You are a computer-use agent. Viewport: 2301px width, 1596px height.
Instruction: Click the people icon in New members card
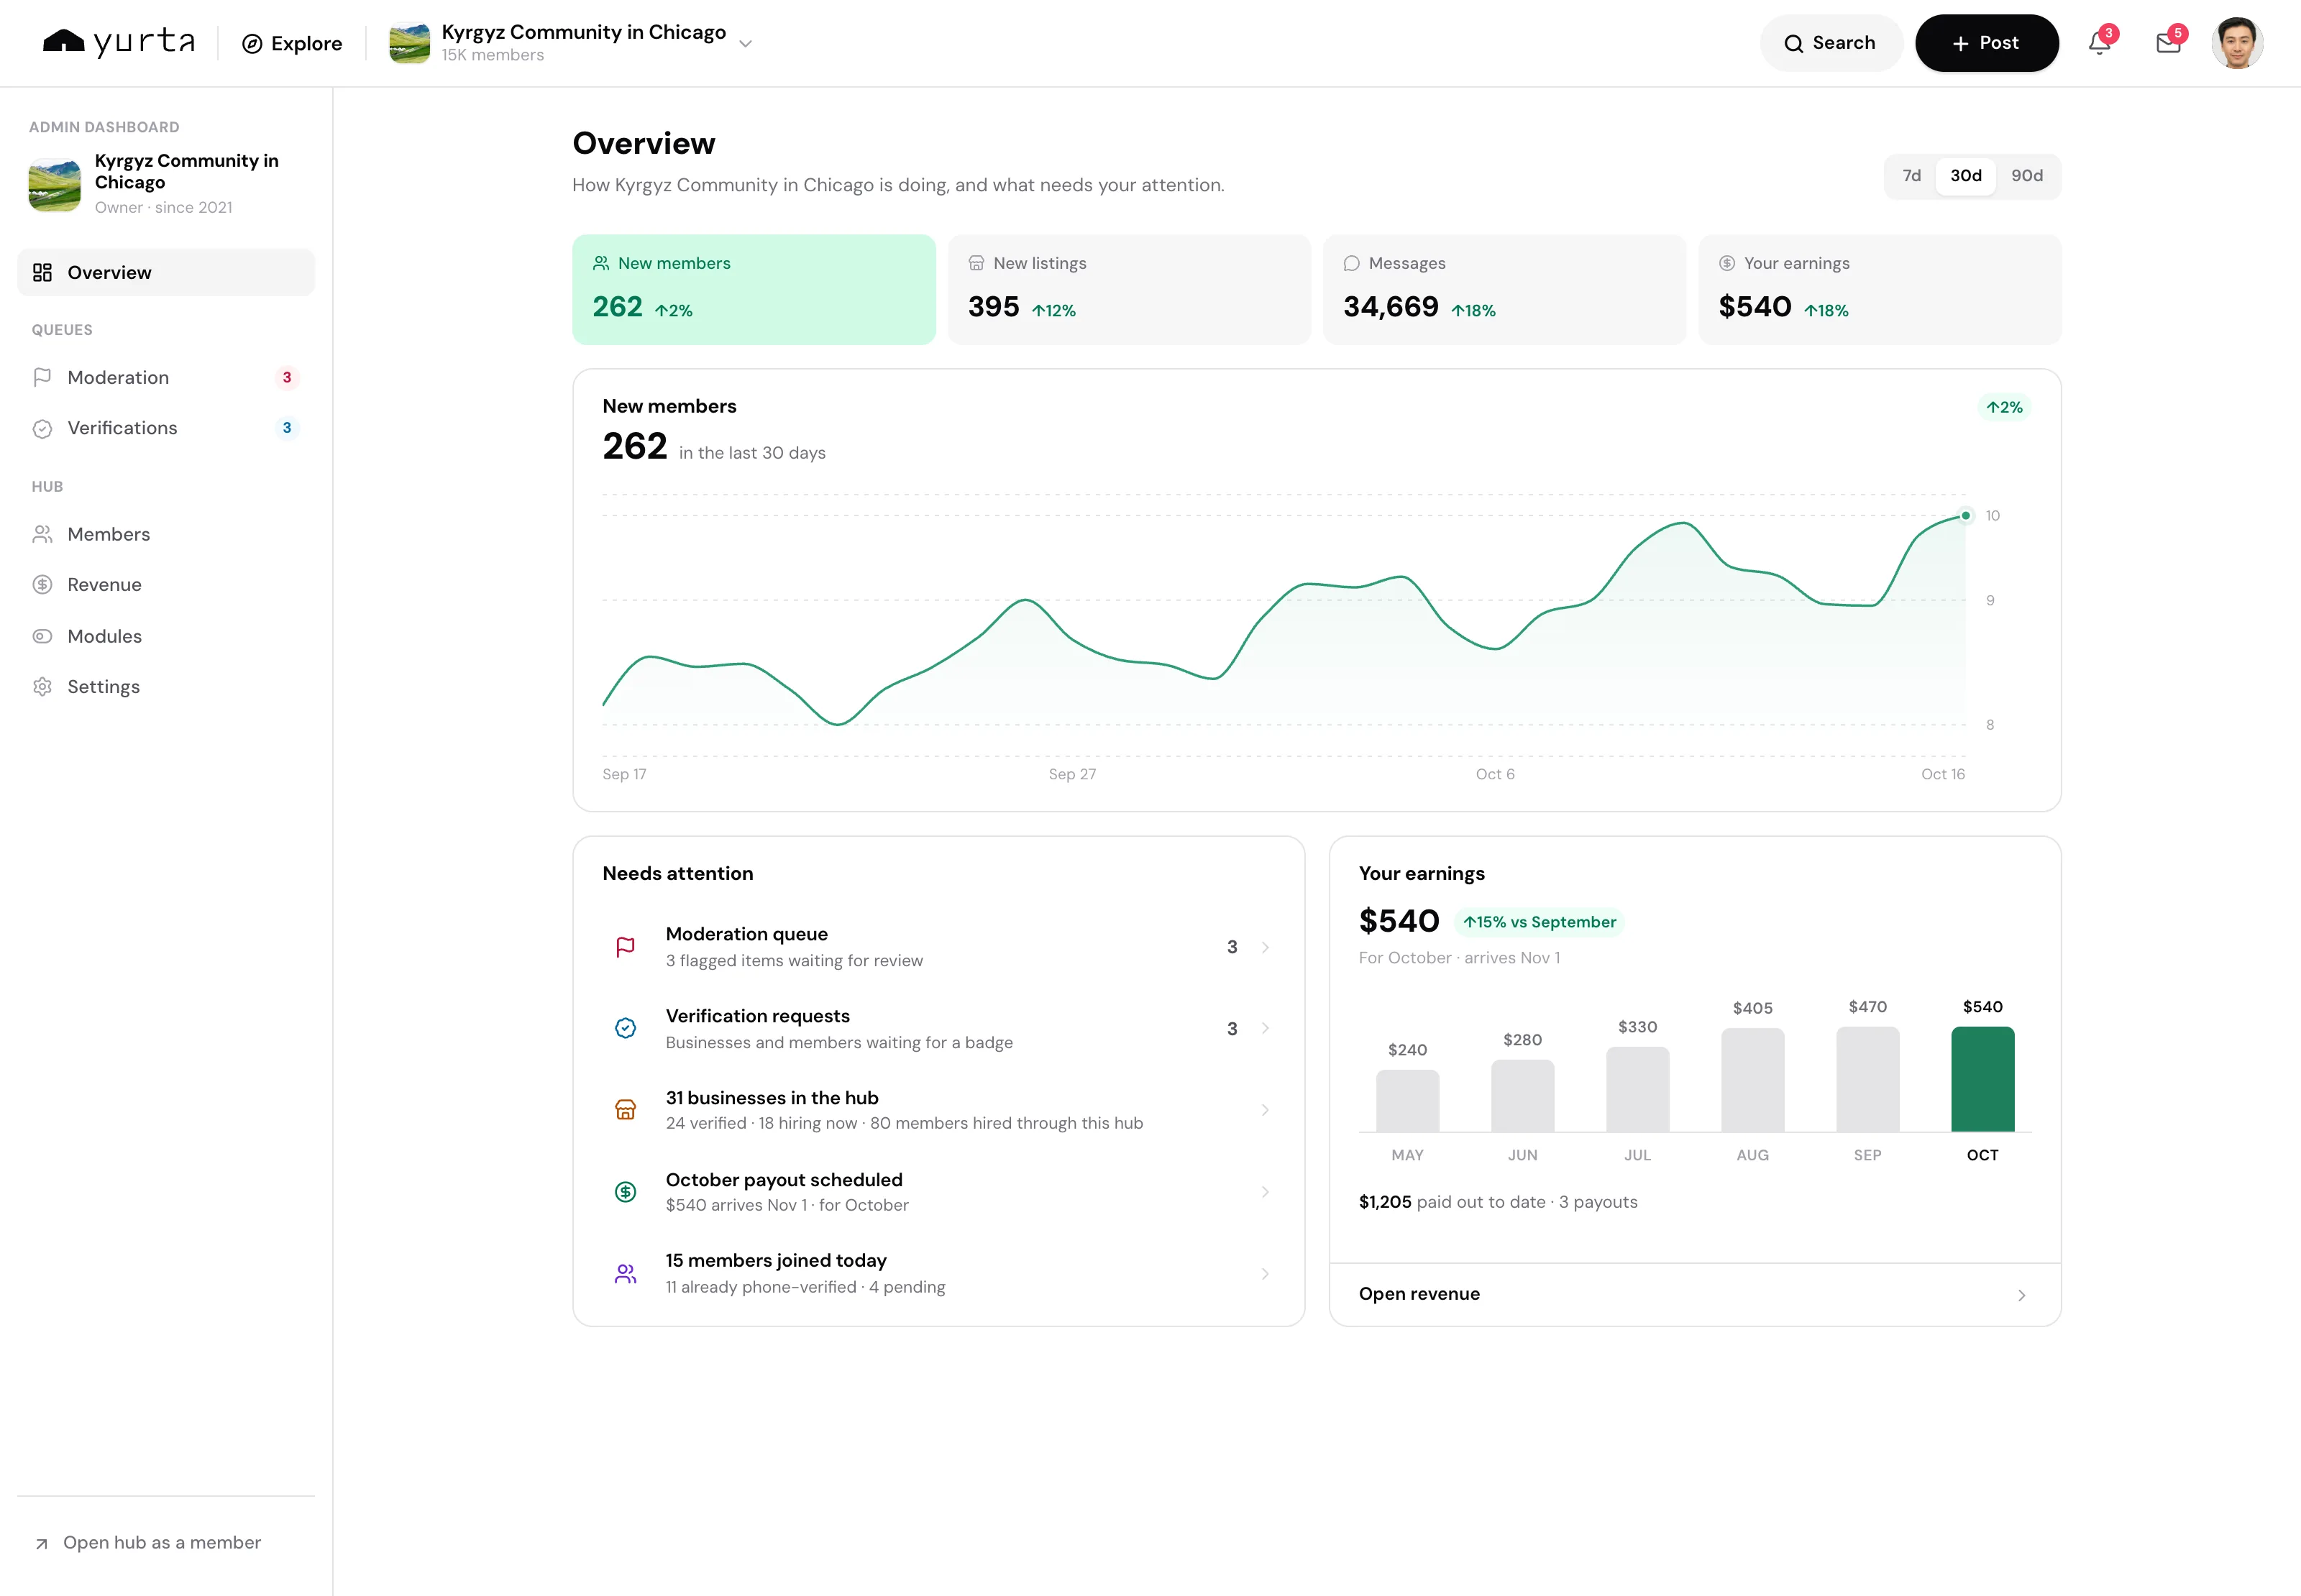(601, 263)
